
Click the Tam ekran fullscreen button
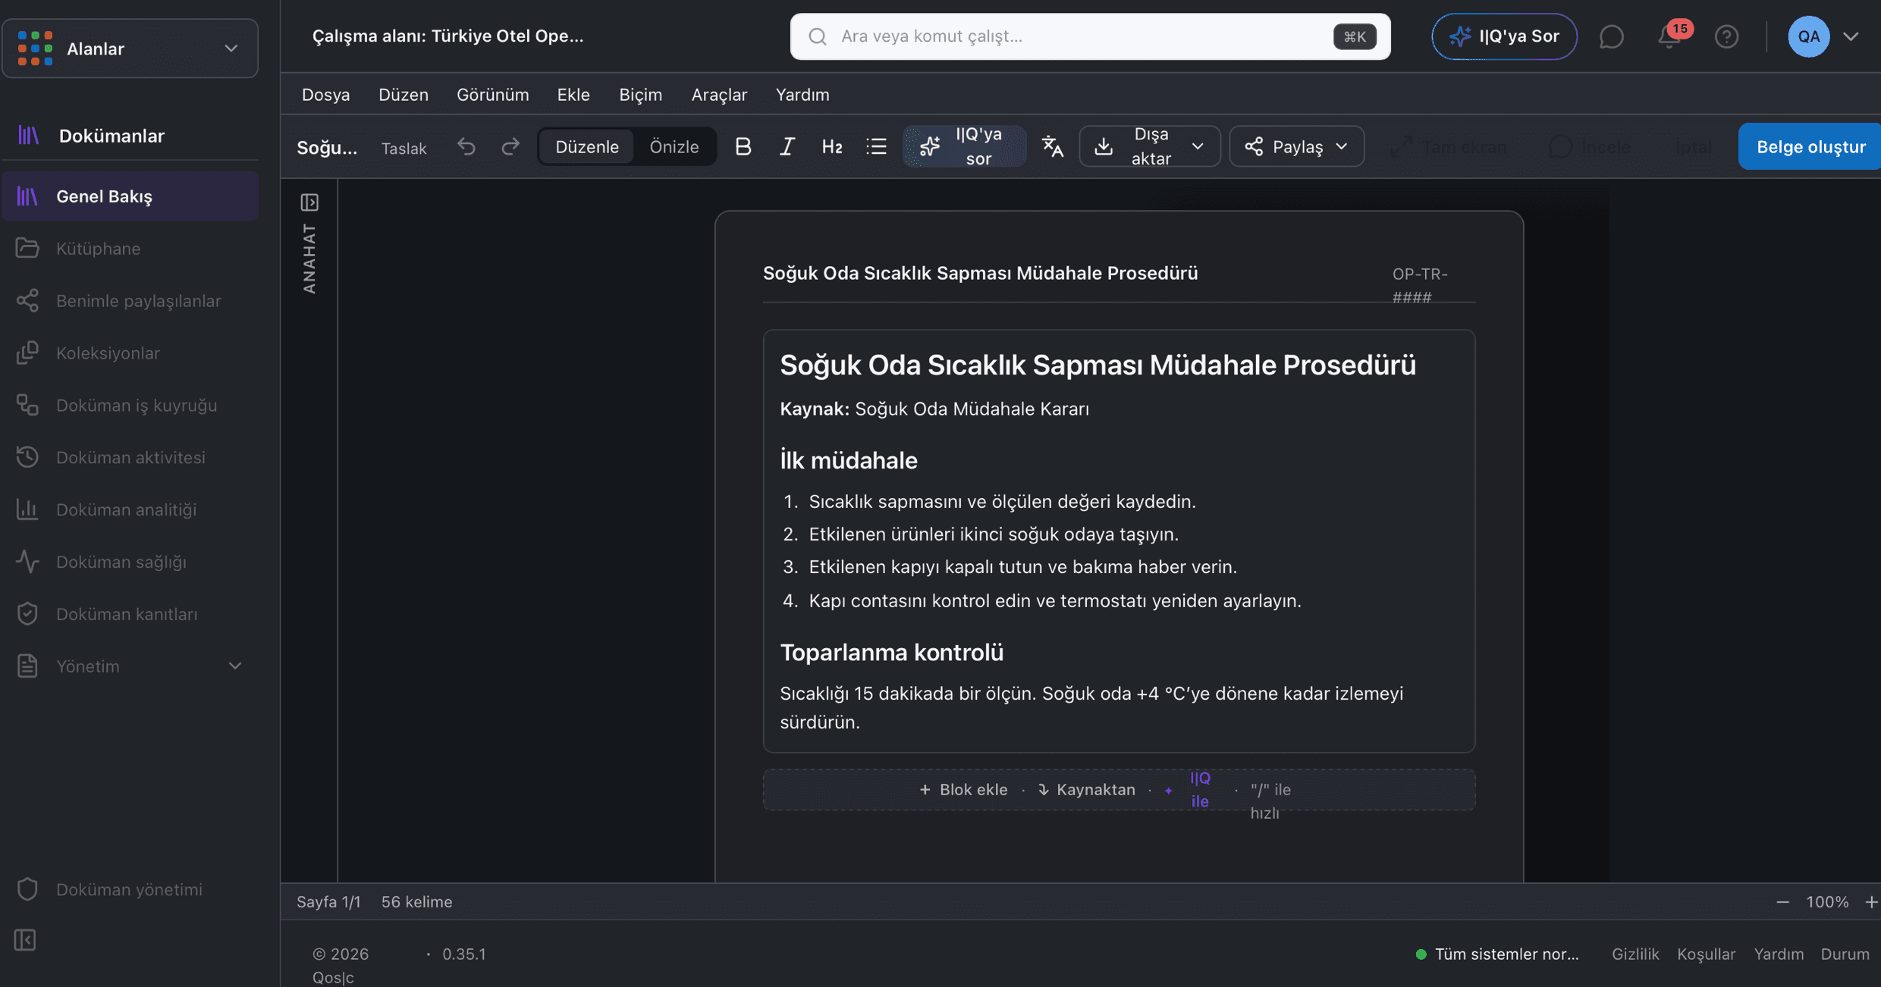point(1449,146)
